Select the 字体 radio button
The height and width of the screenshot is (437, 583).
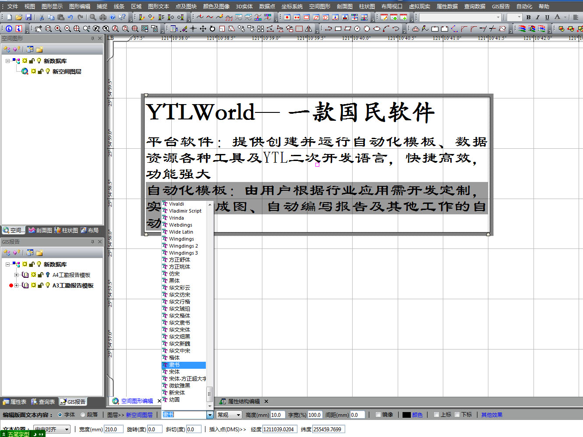(x=60, y=415)
